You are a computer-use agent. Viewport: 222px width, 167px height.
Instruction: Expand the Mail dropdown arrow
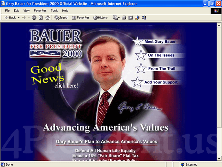pos(119,18)
